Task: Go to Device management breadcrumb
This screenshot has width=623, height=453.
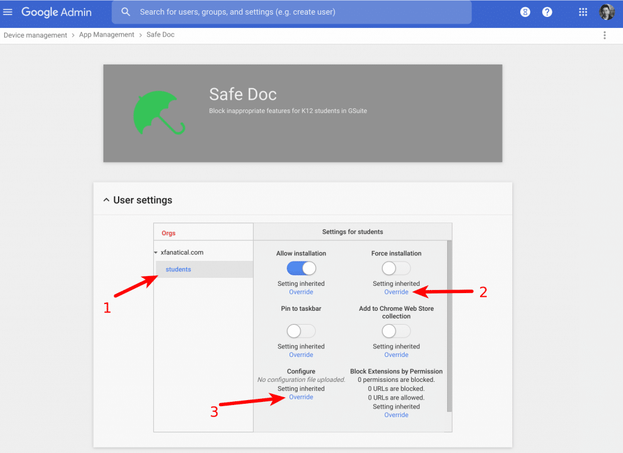Action: (35, 35)
